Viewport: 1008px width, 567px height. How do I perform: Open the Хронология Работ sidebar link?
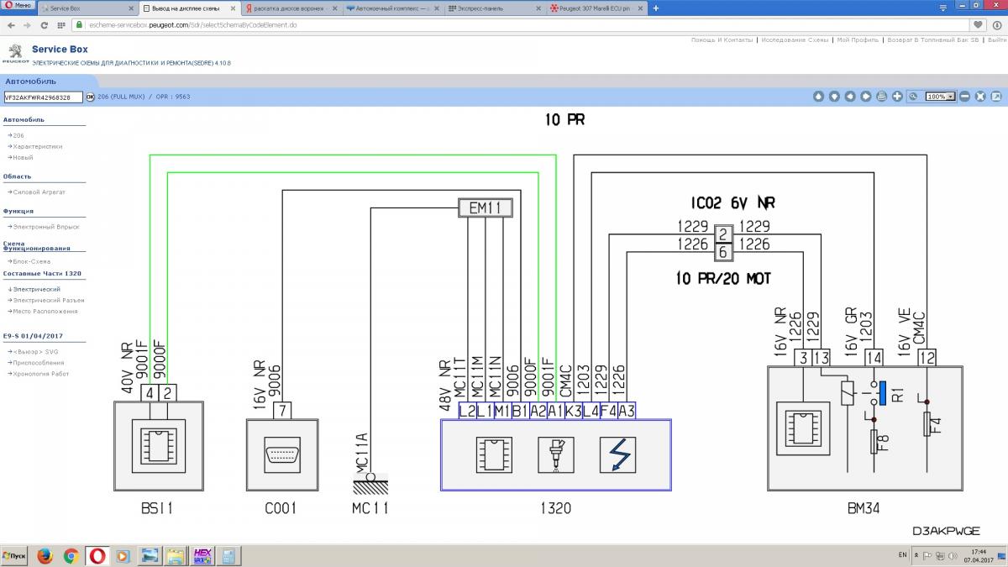pyautogui.click(x=41, y=374)
